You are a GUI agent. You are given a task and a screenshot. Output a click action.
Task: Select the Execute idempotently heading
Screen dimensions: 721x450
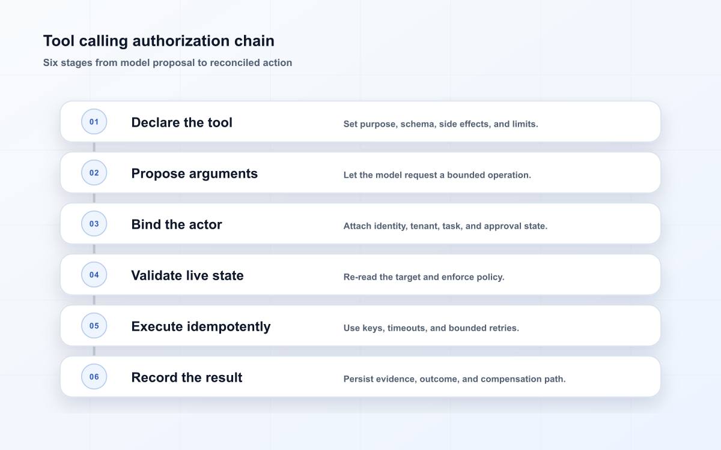[x=201, y=326]
